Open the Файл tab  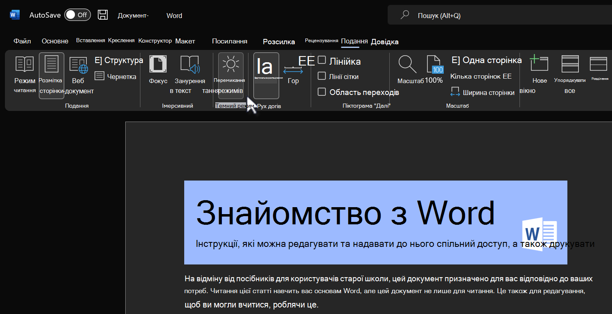click(x=22, y=41)
